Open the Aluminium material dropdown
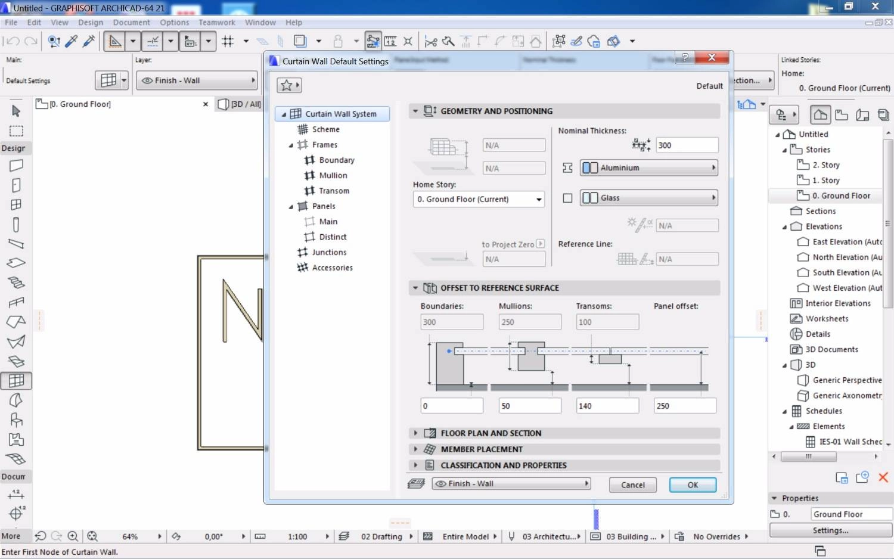The image size is (894, 559). (648, 168)
